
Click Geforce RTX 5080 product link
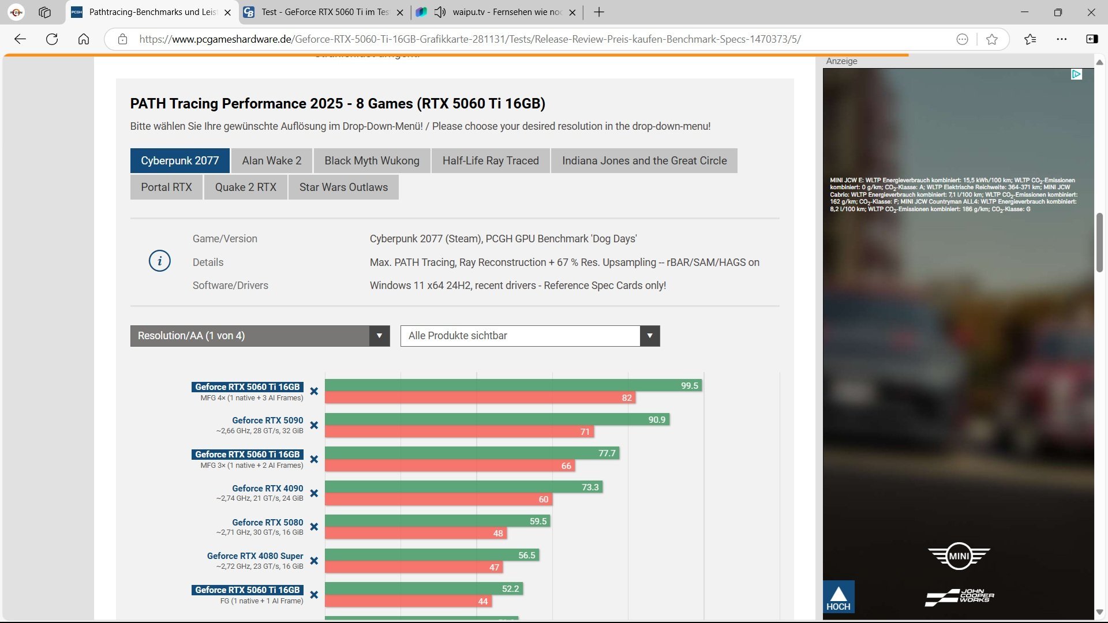[267, 522]
